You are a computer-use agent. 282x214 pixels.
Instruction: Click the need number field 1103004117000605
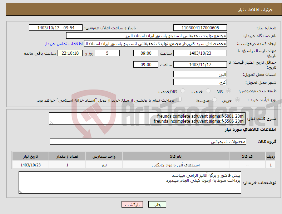click(x=200, y=28)
